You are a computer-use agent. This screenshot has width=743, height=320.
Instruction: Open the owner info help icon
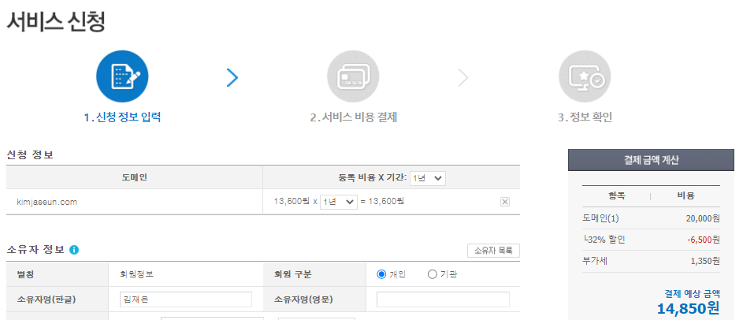pyautogui.click(x=74, y=250)
